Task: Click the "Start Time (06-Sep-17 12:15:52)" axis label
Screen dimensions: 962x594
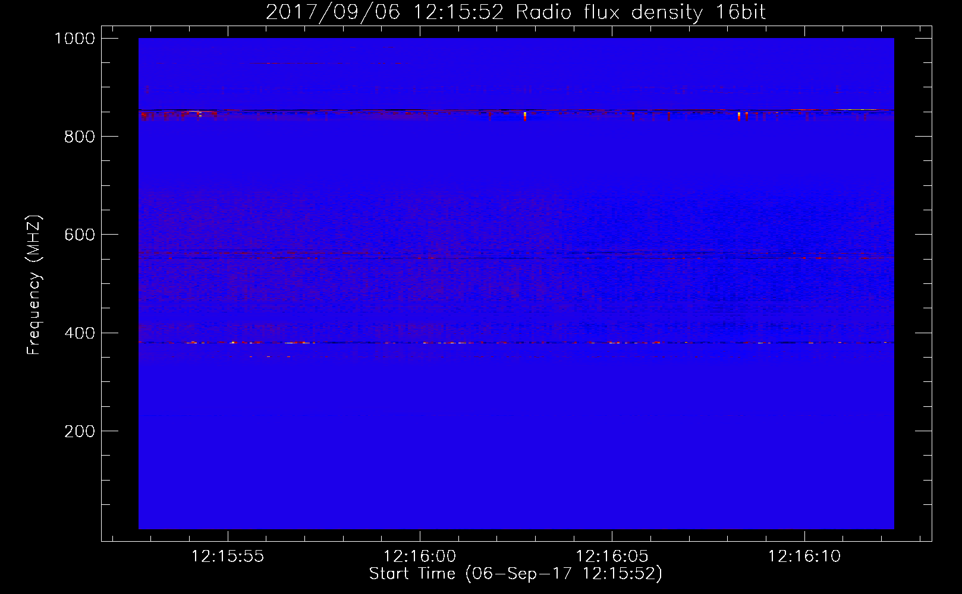Action: click(515, 574)
